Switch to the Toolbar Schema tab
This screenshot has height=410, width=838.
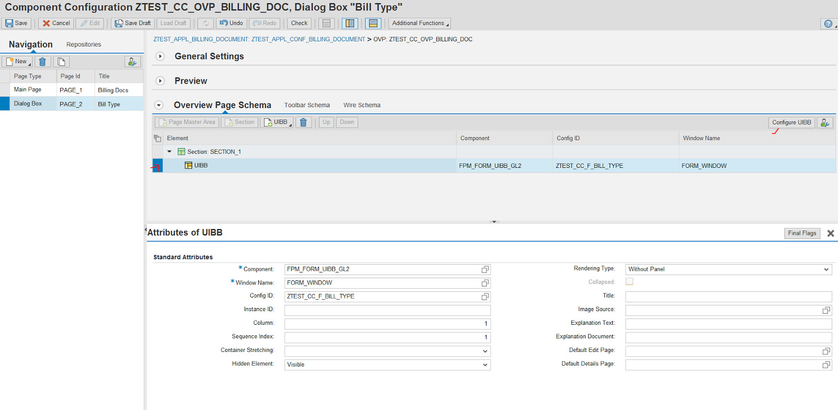(x=307, y=105)
